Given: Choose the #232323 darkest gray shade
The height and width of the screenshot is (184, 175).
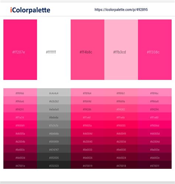Looking at the screenshot, I should (x=54, y=165).
